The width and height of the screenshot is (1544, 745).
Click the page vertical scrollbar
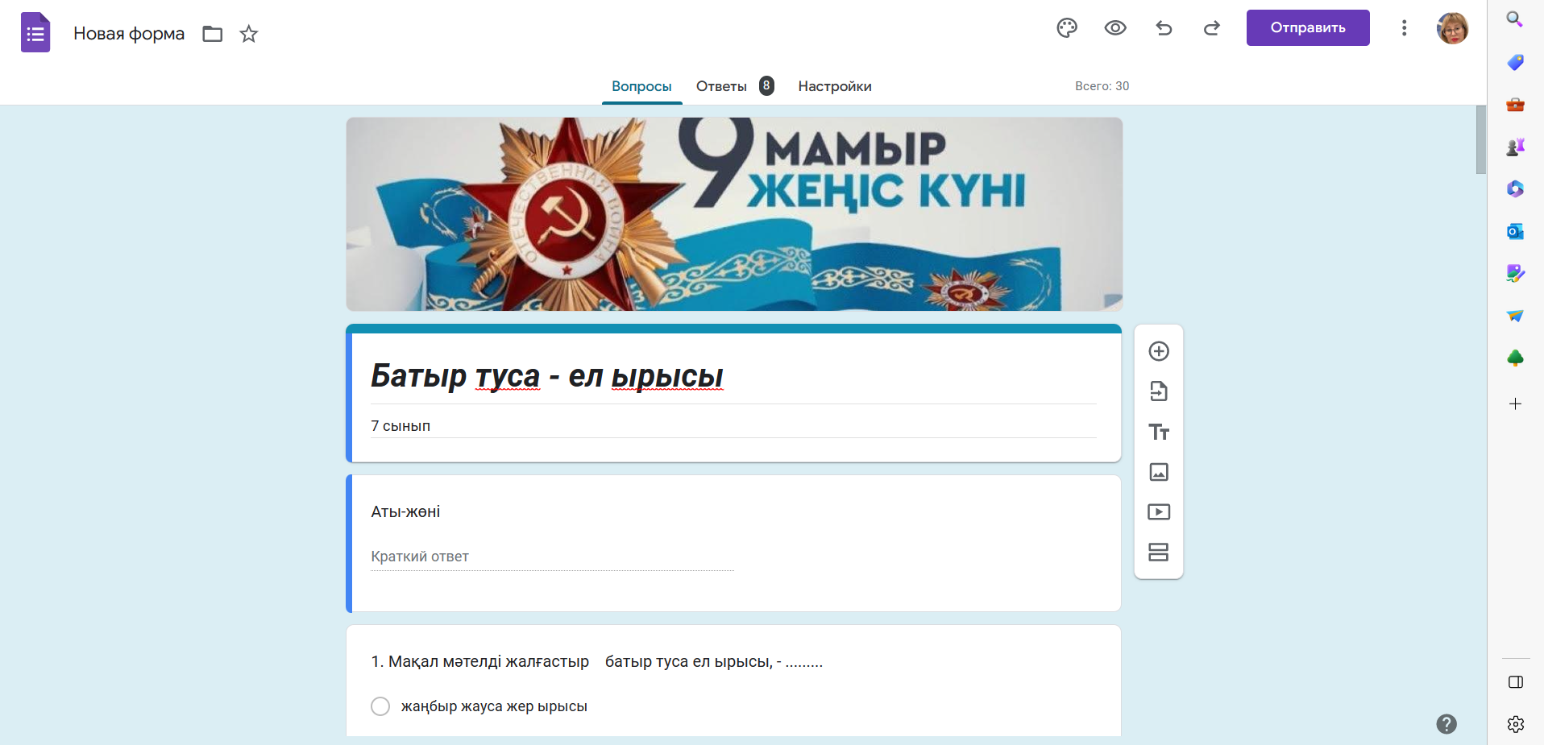(1481, 139)
